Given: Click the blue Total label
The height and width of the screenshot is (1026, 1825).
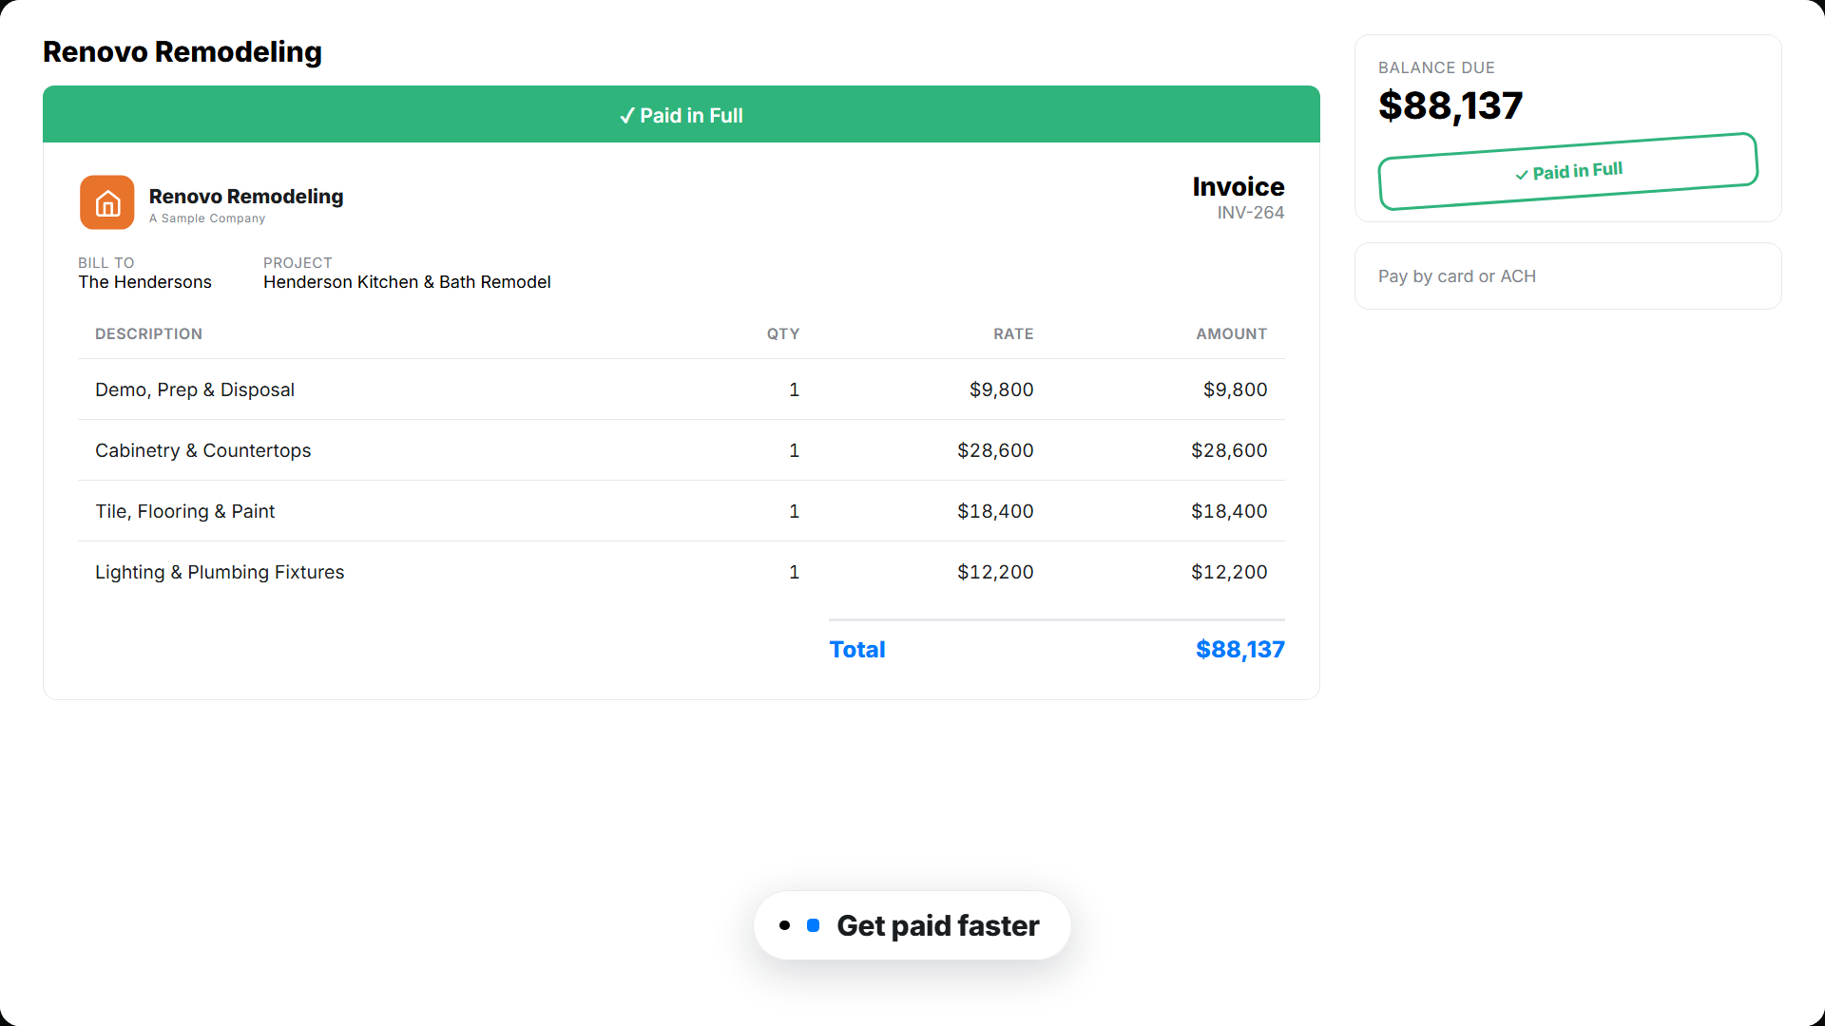Looking at the screenshot, I should (857, 649).
